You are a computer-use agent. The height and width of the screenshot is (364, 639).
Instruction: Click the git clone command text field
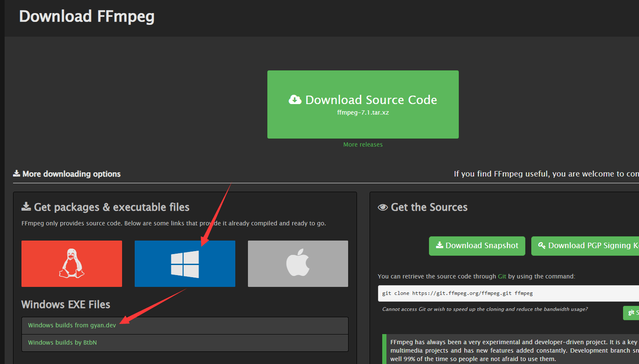click(x=509, y=293)
